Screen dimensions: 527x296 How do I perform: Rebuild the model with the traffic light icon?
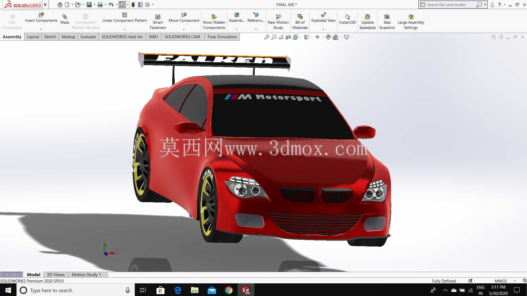click(x=133, y=5)
